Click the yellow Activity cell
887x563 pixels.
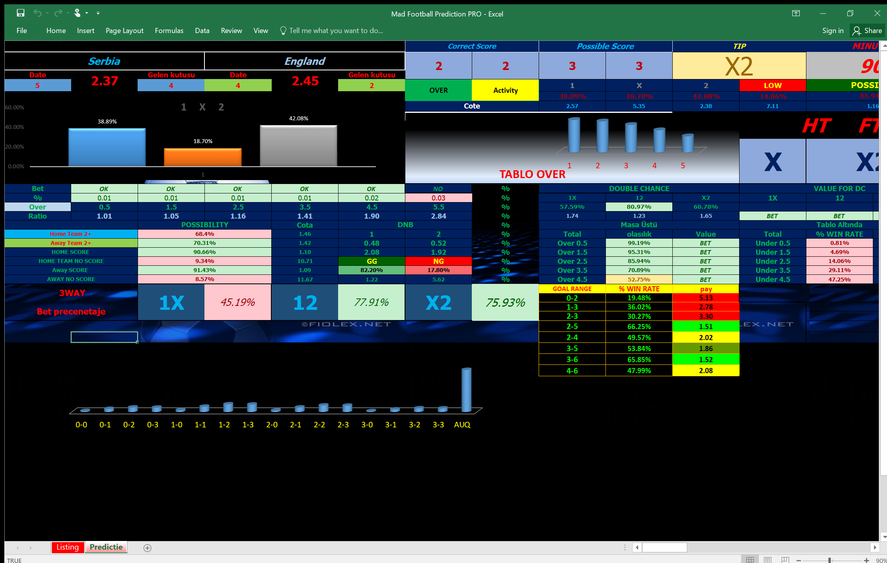(505, 90)
